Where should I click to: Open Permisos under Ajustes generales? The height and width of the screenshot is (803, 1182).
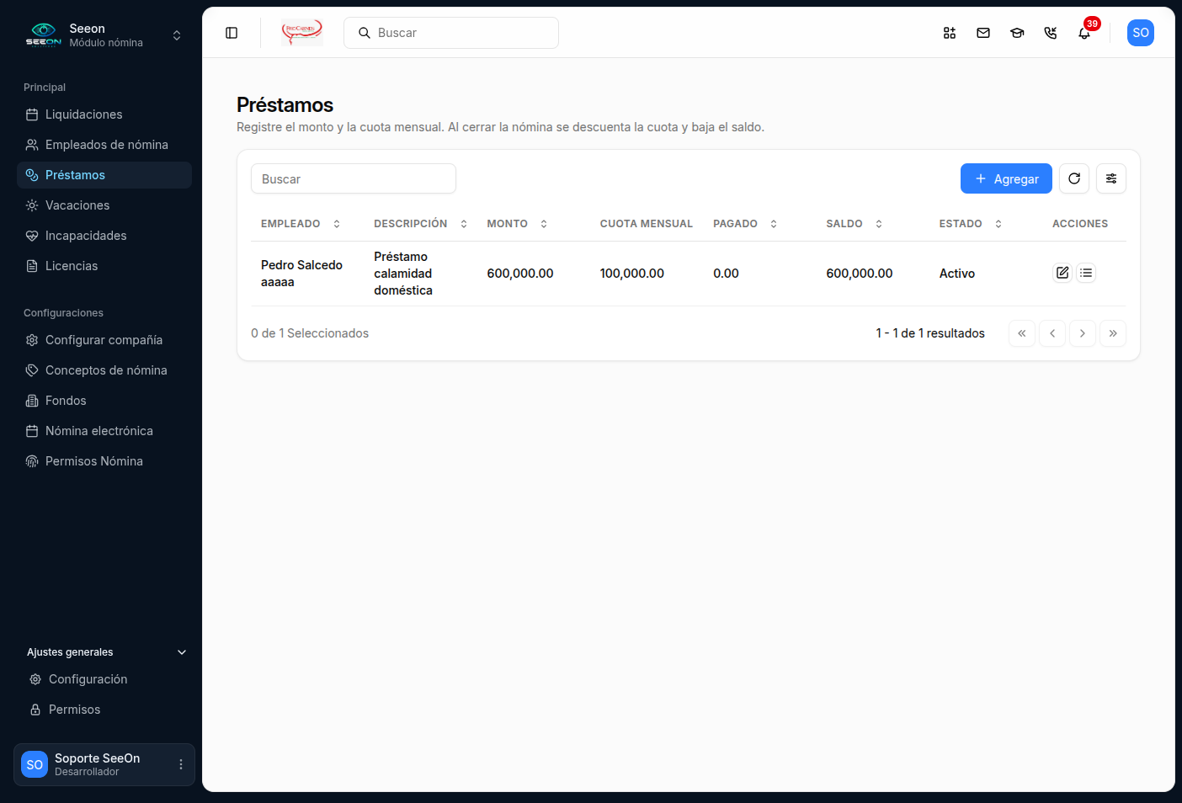click(106, 710)
